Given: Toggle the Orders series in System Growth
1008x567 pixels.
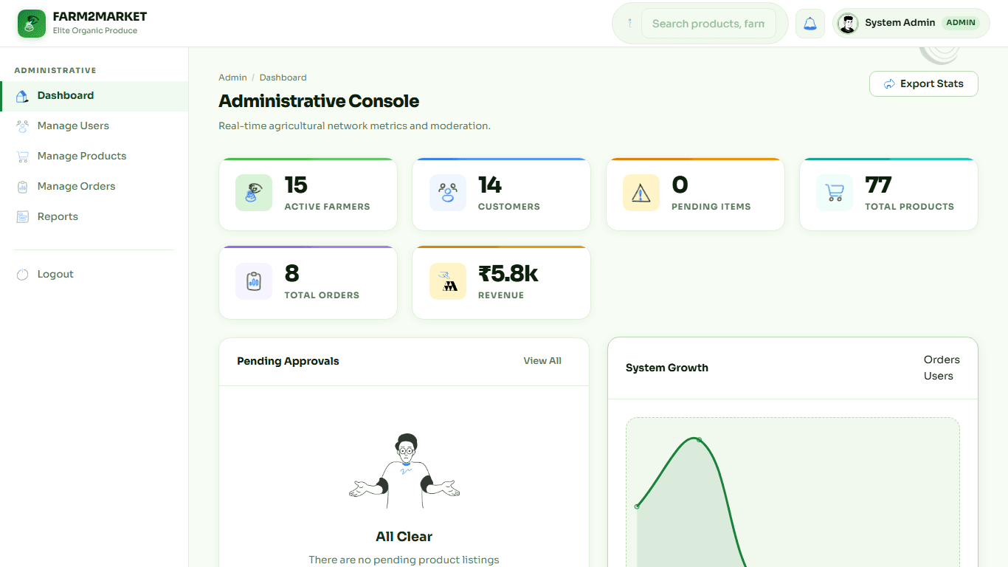Looking at the screenshot, I should coord(942,360).
